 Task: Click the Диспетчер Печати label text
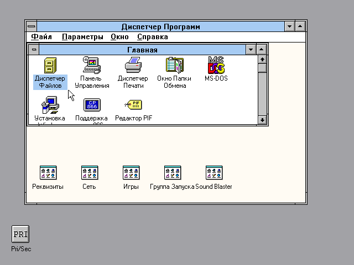coord(133,82)
